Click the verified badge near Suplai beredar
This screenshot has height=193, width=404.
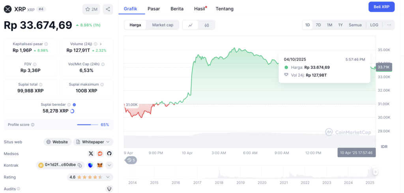(75, 105)
